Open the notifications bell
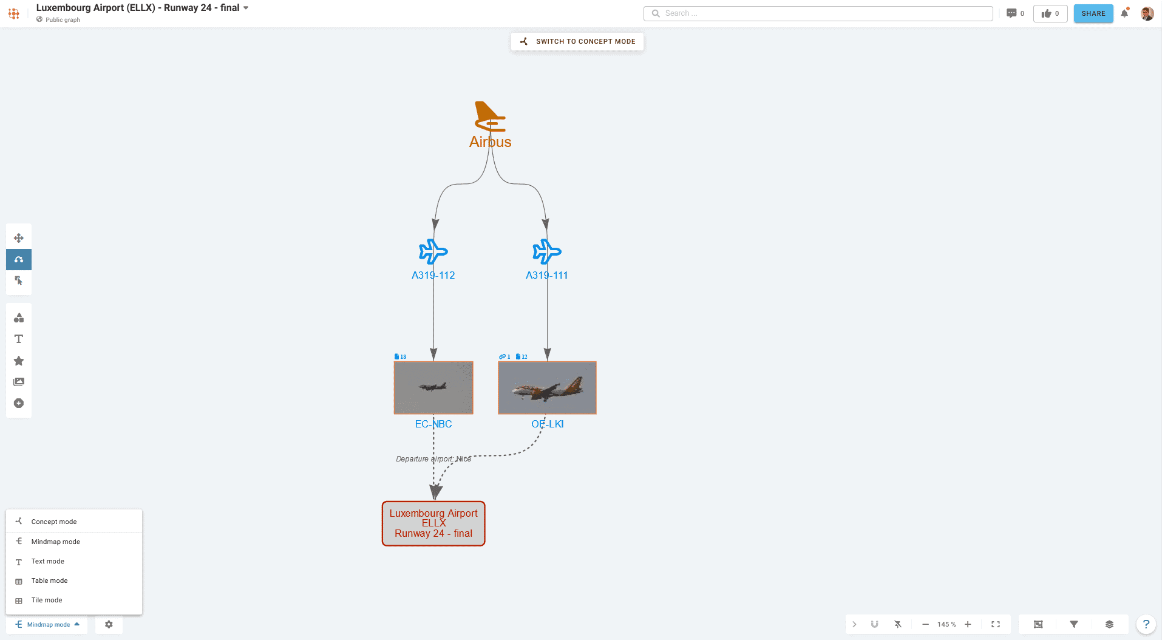 (x=1124, y=13)
